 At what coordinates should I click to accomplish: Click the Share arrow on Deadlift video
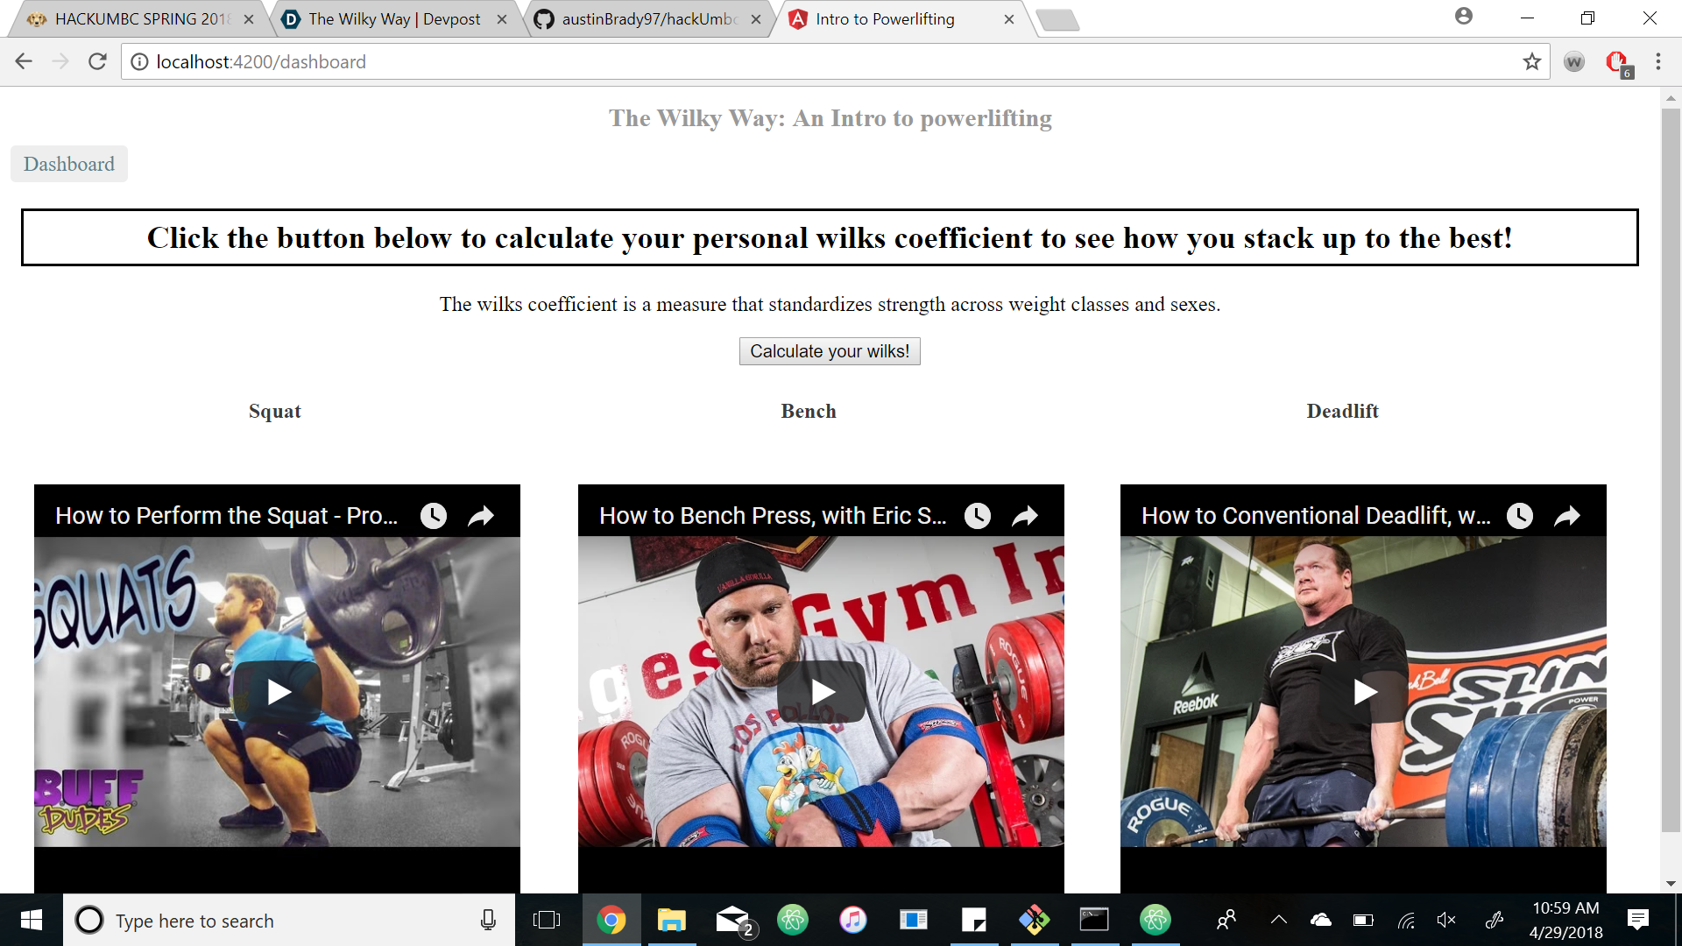pyautogui.click(x=1567, y=516)
